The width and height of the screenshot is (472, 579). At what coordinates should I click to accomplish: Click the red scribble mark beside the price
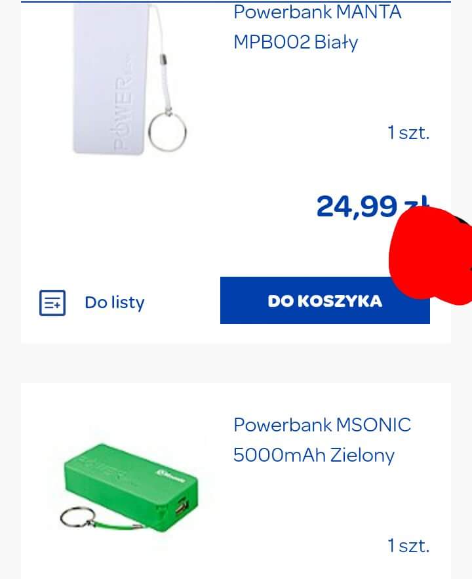point(431,256)
